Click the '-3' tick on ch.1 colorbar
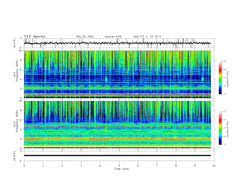 (x=225, y=61)
